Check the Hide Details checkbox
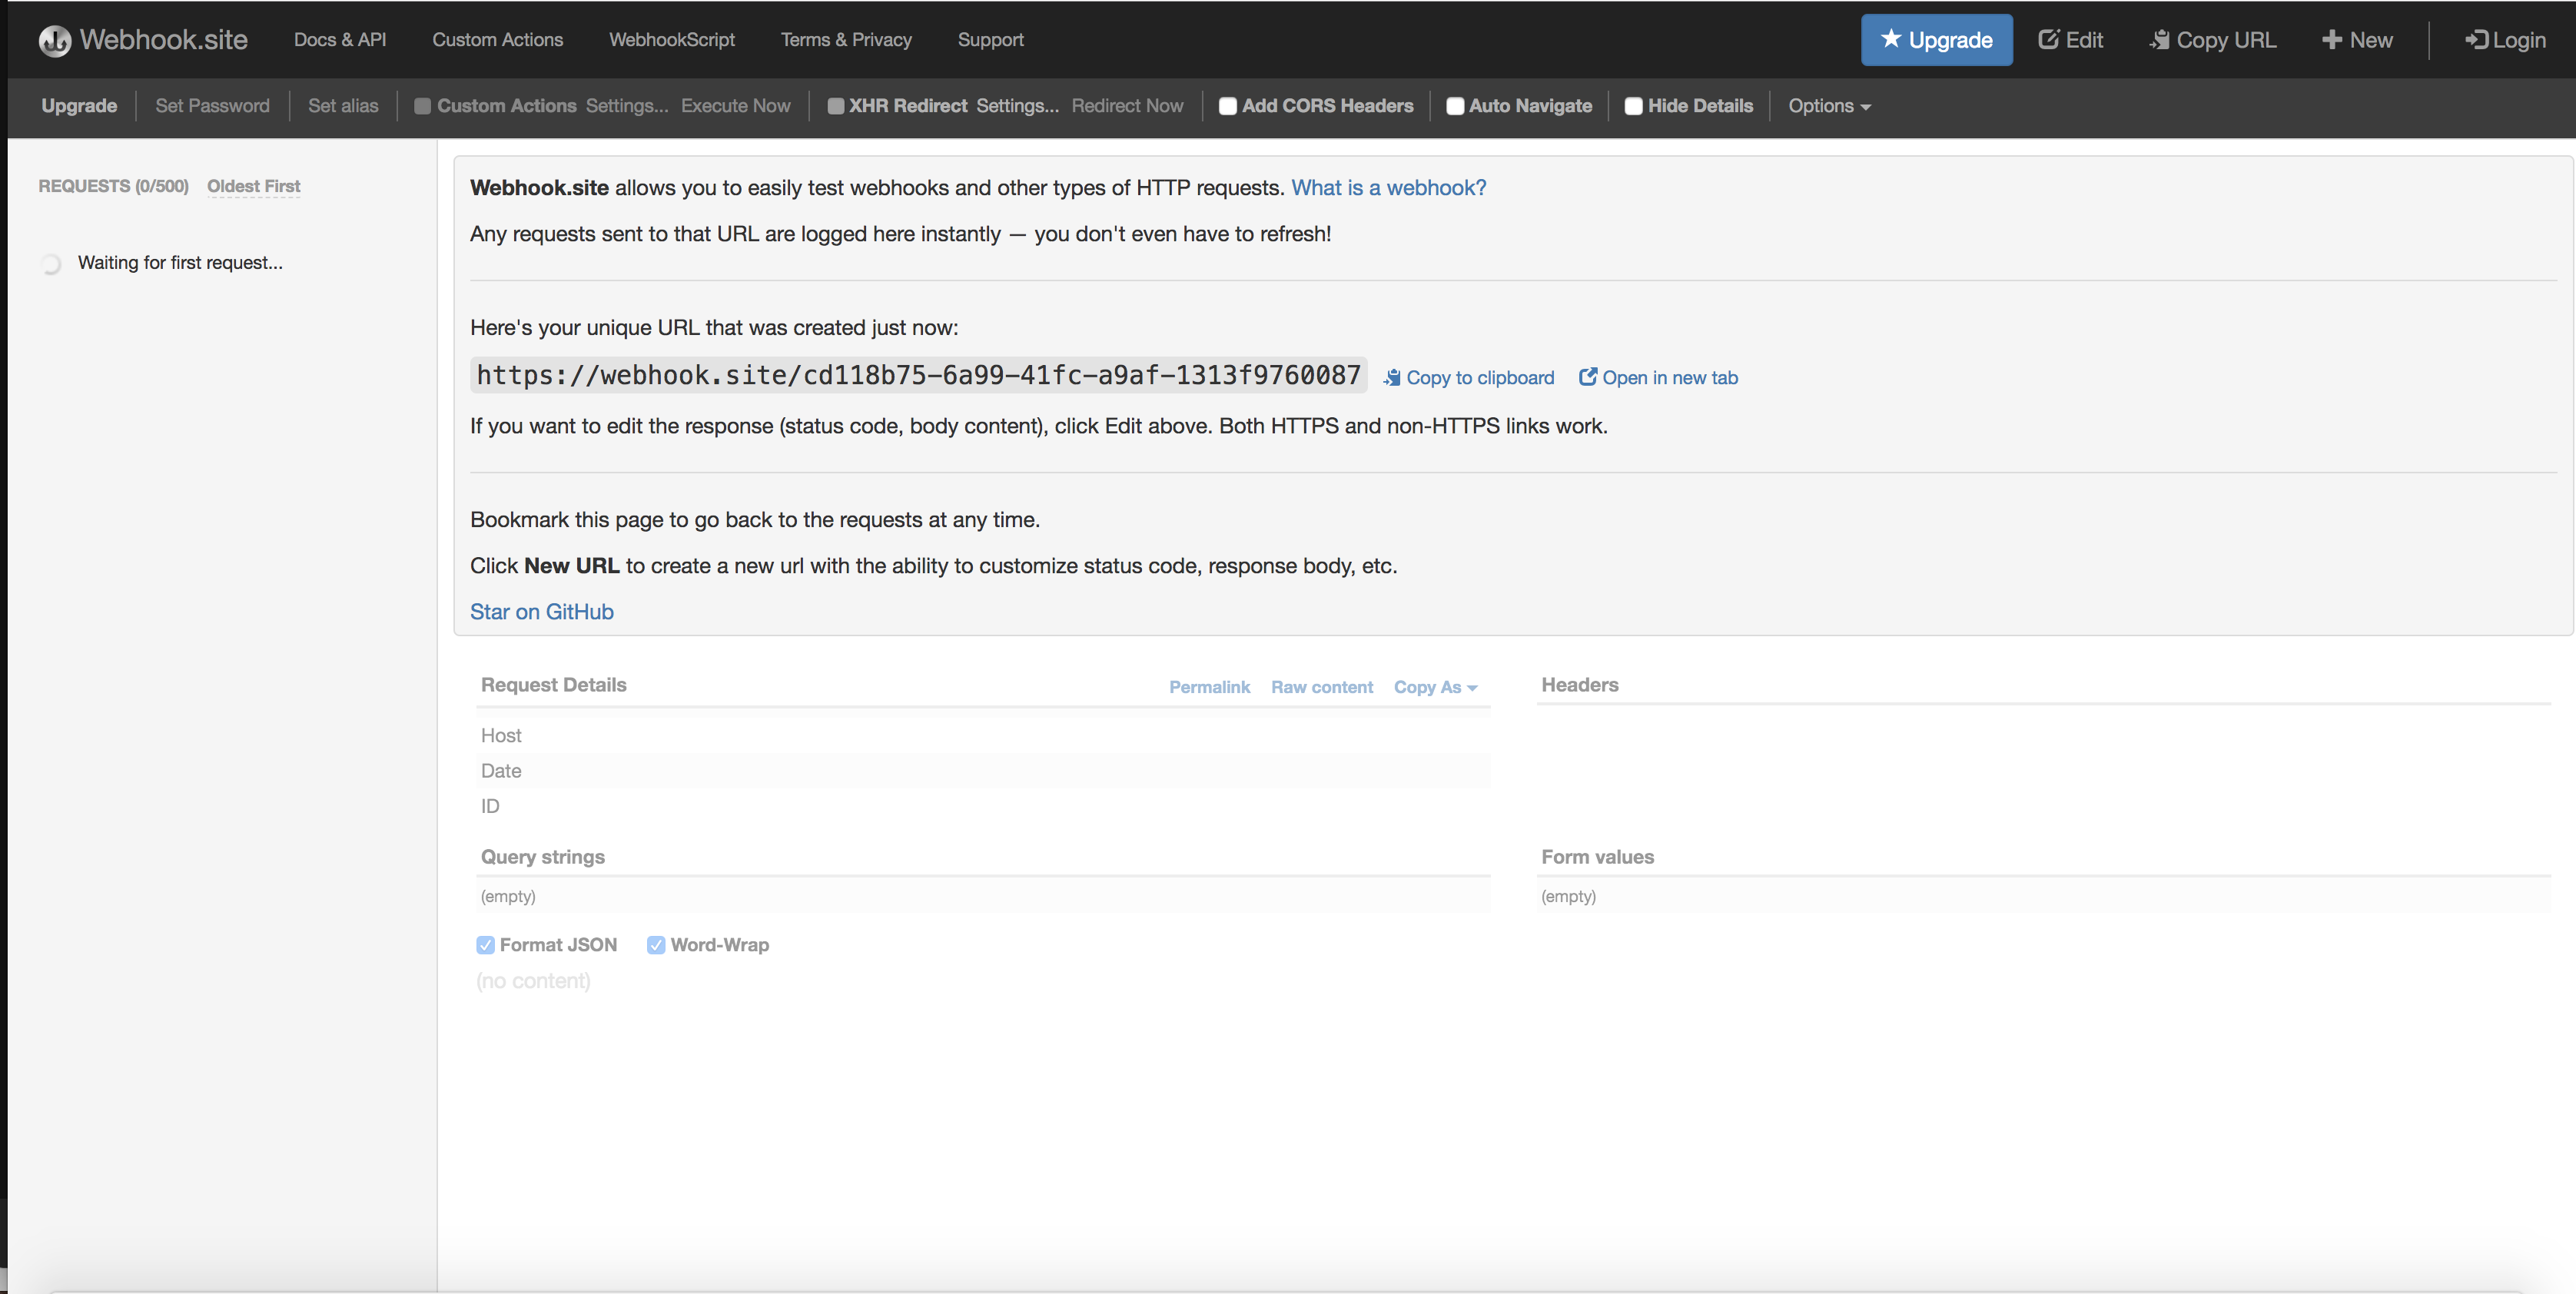 (x=1634, y=106)
